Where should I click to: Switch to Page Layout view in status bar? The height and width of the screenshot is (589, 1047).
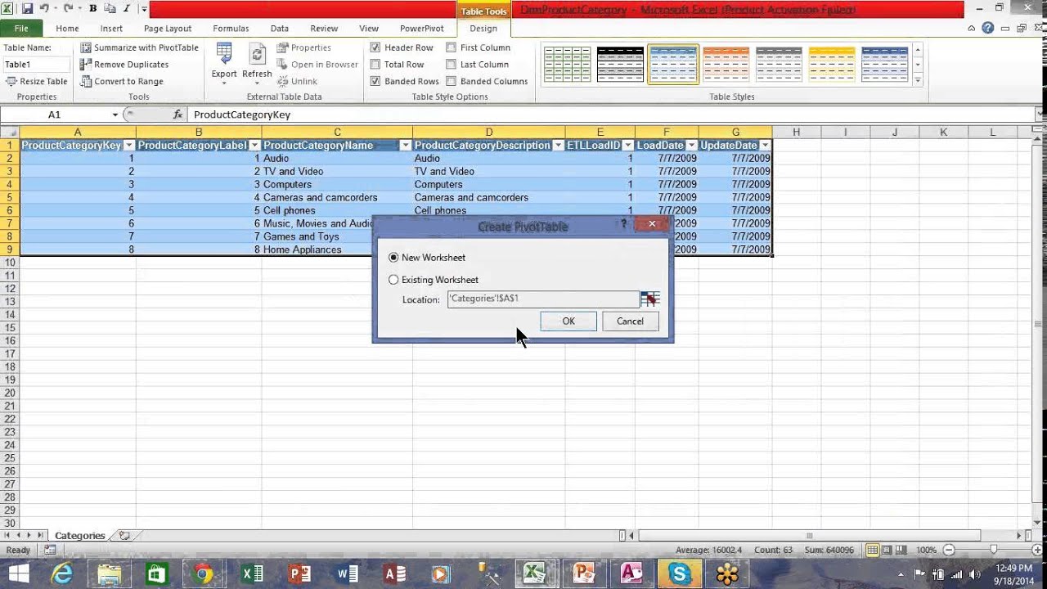(887, 550)
